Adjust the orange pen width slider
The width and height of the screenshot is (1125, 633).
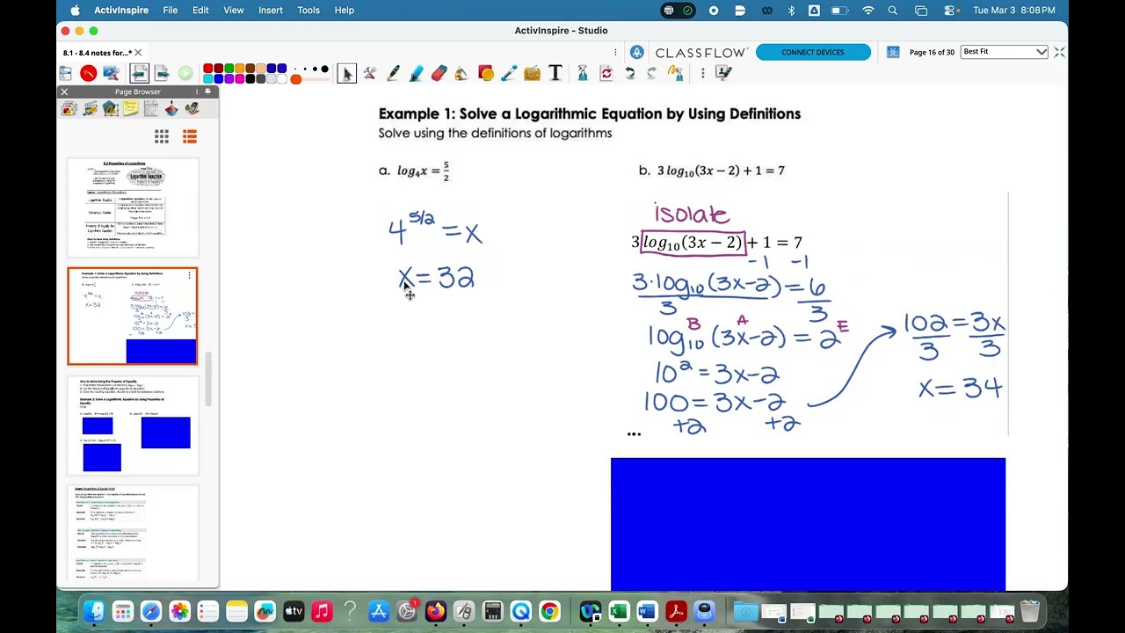coord(296,80)
